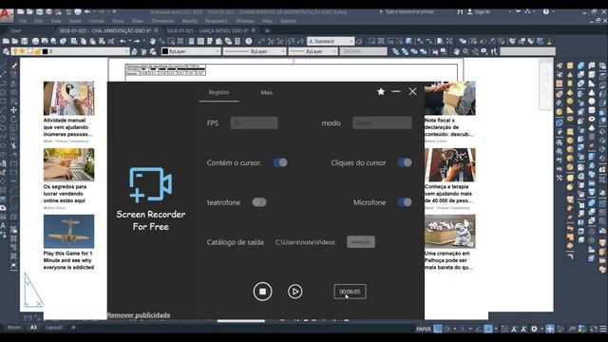The image size is (608, 342).
Task: Click the horizontal scrollbar thumb below drawing
Action: (x=240, y=321)
